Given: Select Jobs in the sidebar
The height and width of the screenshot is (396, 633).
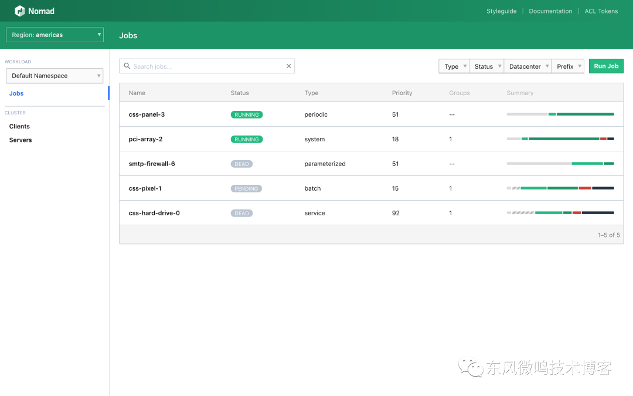Looking at the screenshot, I should pos(16,93).
